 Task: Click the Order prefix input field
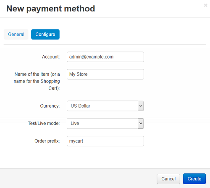[105, 141]
